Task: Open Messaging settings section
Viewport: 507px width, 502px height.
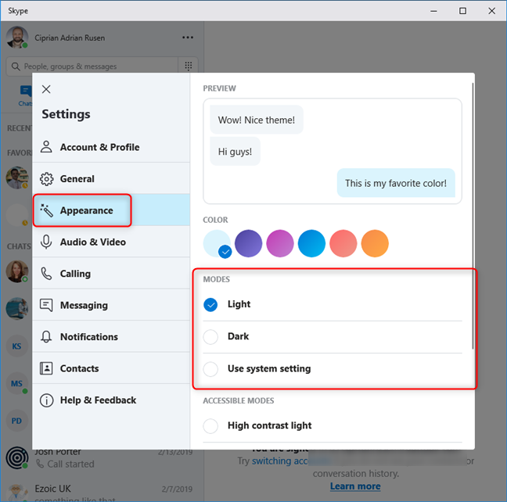Action: click(x=111, y=305)
